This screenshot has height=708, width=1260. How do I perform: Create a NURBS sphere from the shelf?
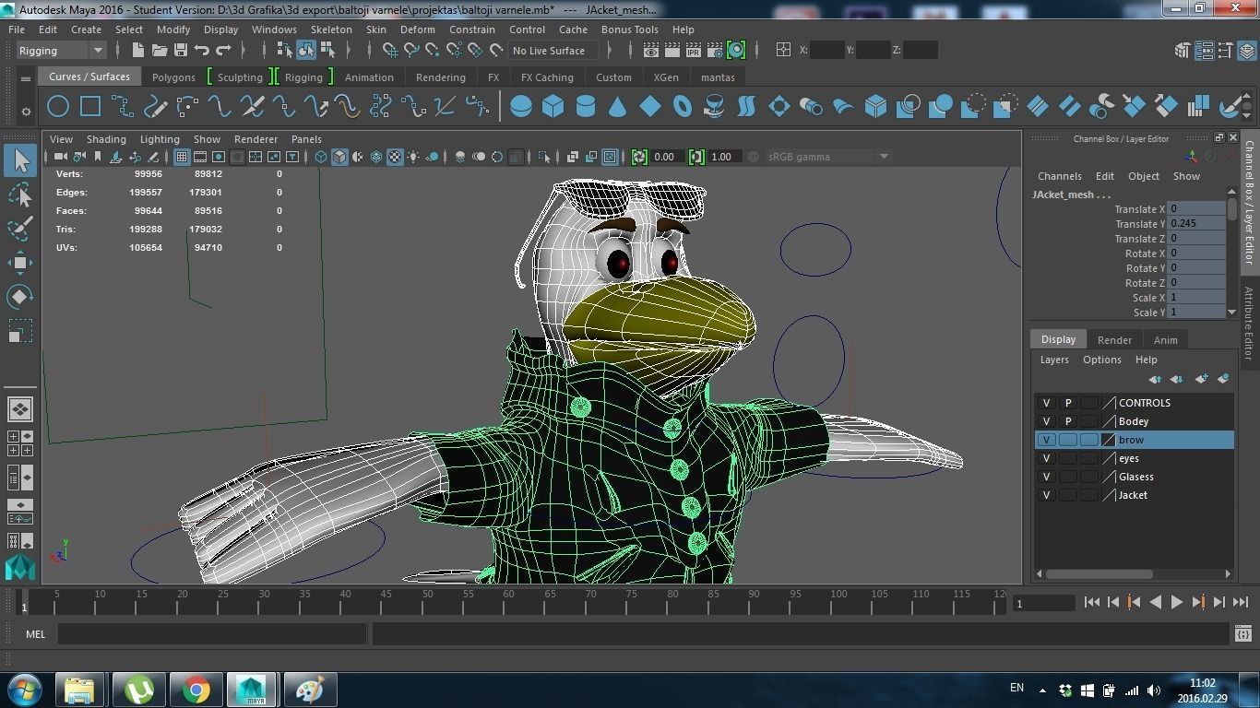coord(520,107)
